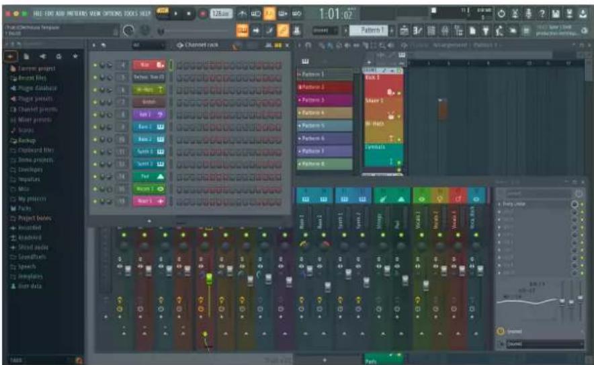Screen dimensions: 594x365
Task: Mute the Bass 1 channel via green LED
Action: [95, 127]
